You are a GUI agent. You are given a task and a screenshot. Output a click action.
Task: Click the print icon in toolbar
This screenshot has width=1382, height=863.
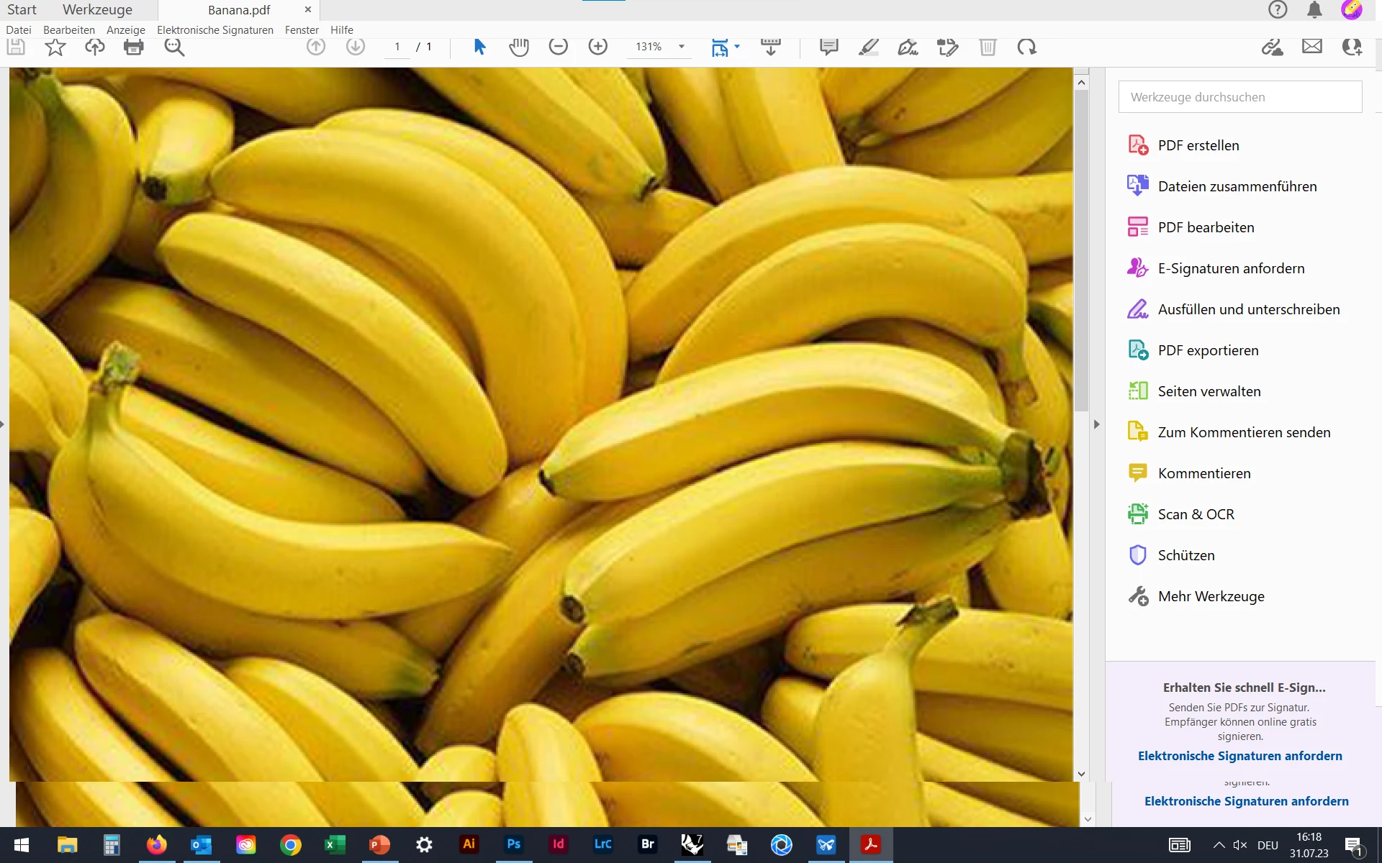click(x=134, y=47)
